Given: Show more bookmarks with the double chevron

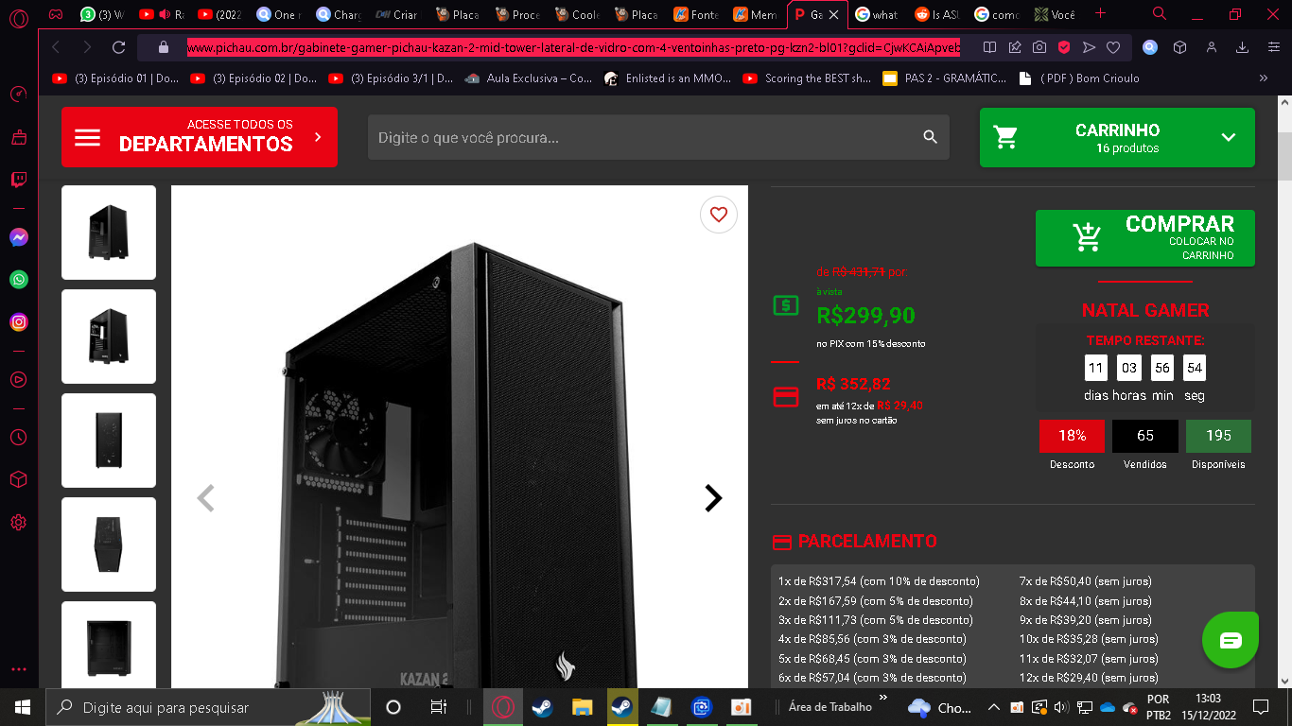Looking at the screenshot, I should coord(1264,78).
